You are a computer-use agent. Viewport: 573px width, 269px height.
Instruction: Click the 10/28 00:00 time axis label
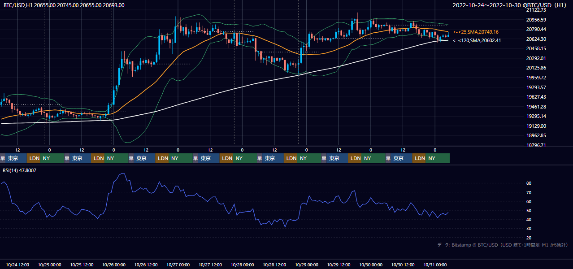(x=243, y=265)
